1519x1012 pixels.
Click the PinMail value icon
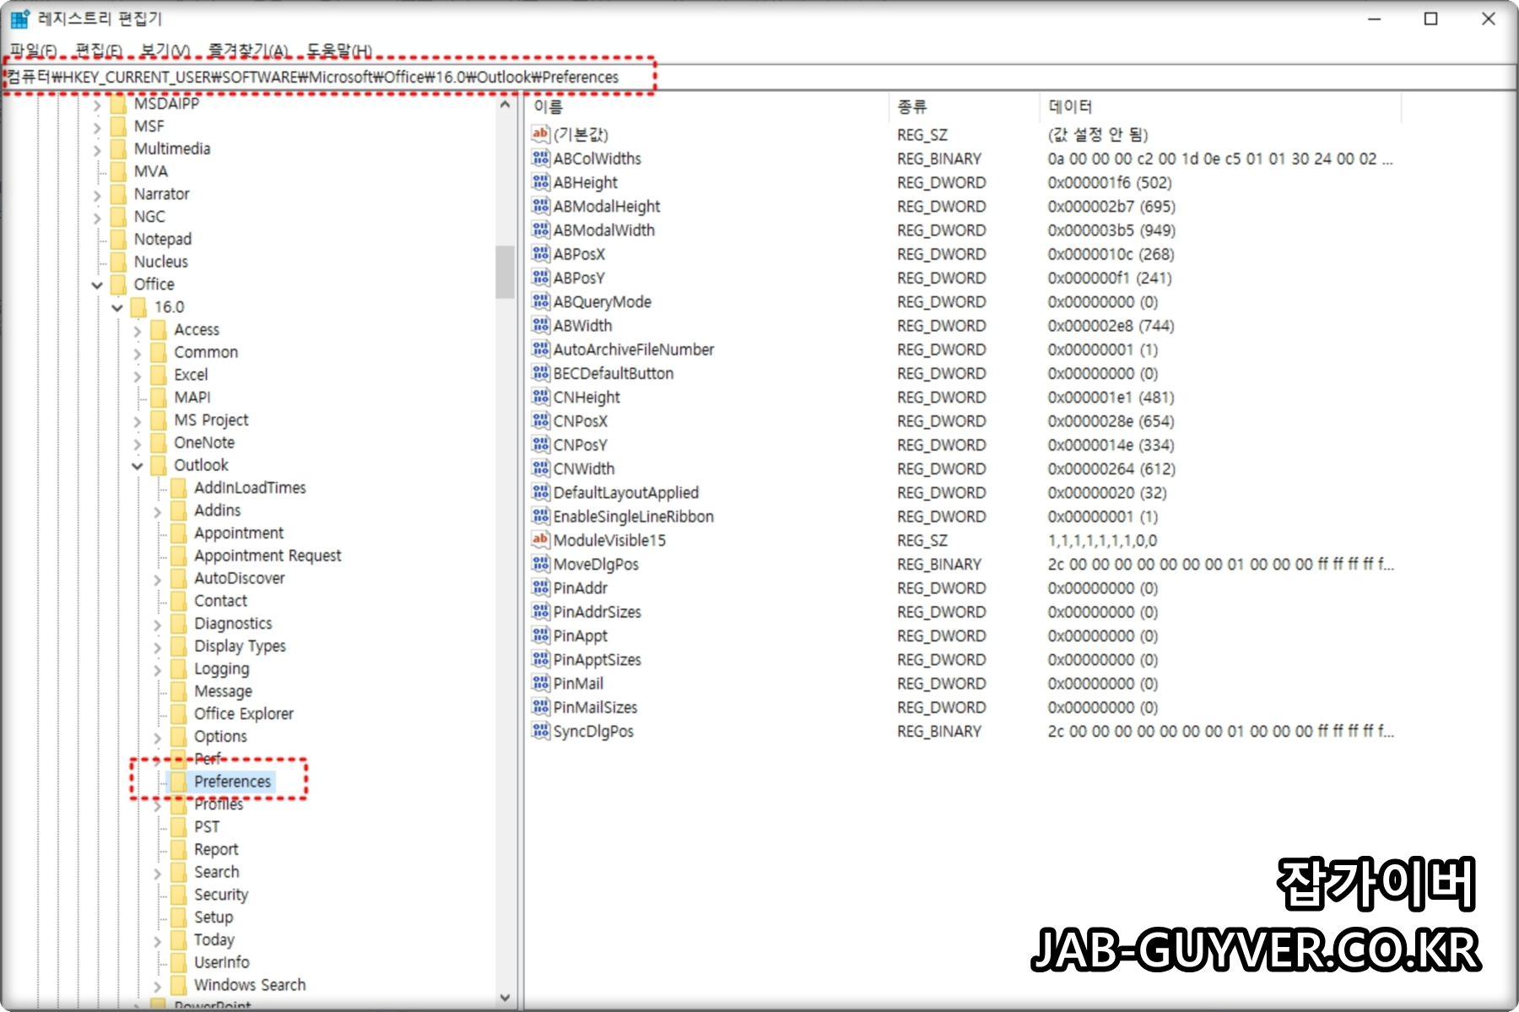point(540,682)
